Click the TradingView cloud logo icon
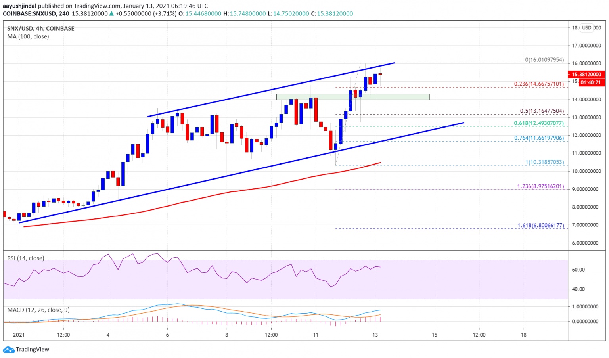The height and width of the screenshot is (358, 609). pos(8,350)
